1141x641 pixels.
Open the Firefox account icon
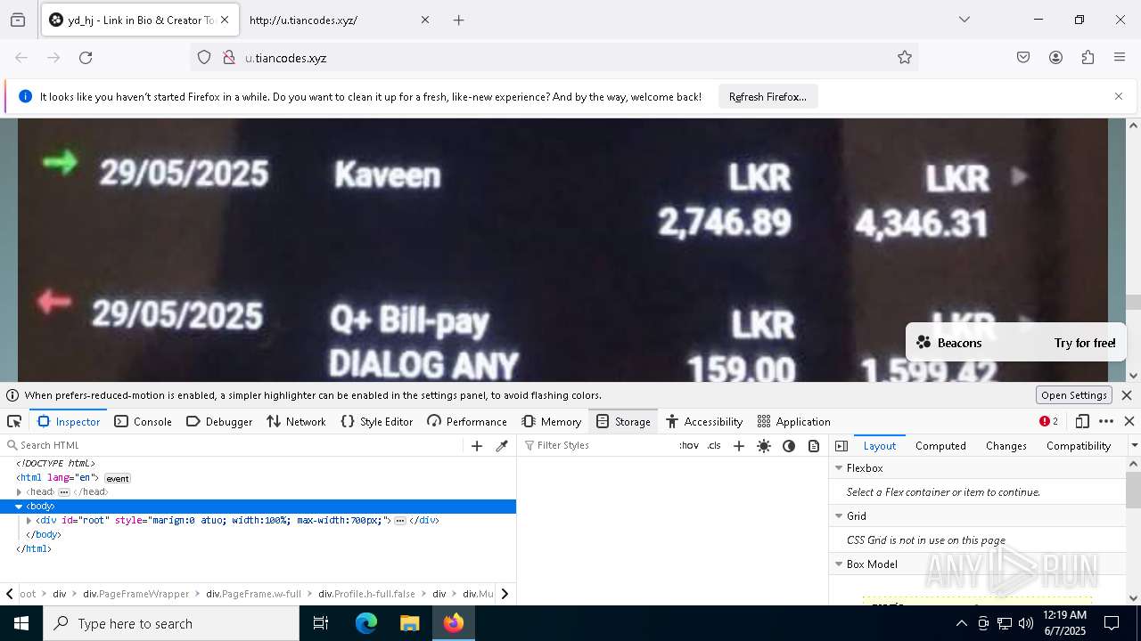(1055, 58)
